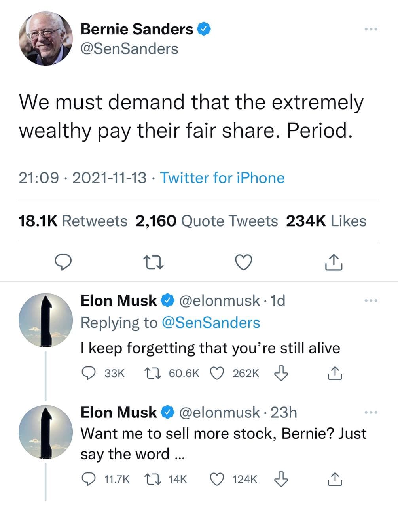Open the 18.1K Retweets list
Image resolution: width=398 pixels, height=506 pixels.
[x=73, y=221]
